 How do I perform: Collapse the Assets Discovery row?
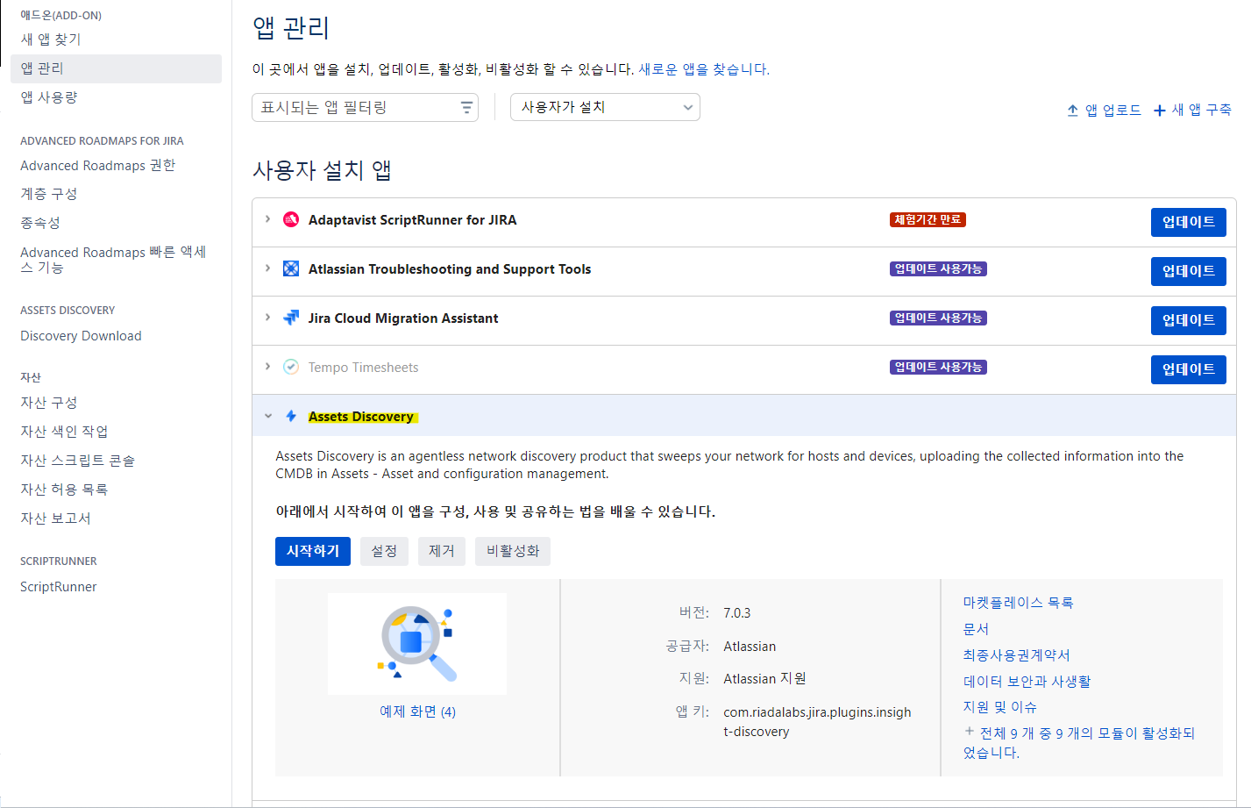tap(267, 416)
